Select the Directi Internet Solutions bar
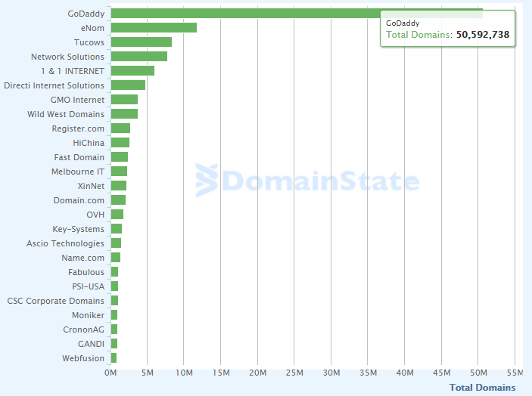The image size is (532, 396). tap(128, 85)
